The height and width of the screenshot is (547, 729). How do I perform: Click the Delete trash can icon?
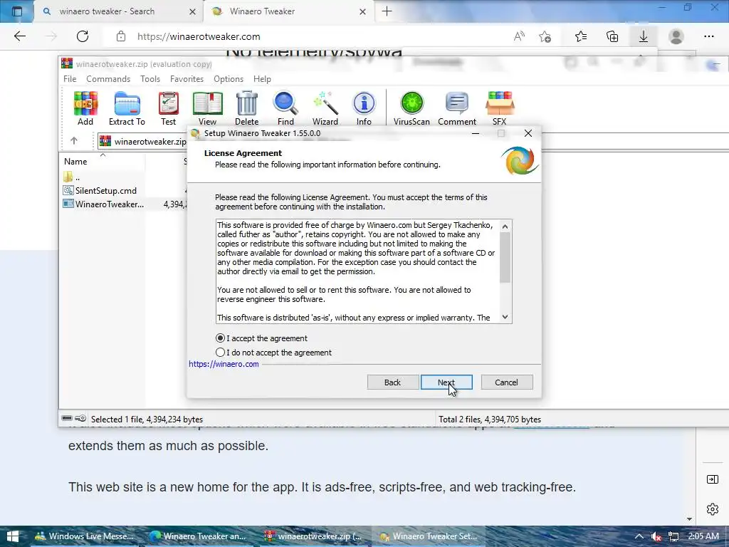click(246, 108)
